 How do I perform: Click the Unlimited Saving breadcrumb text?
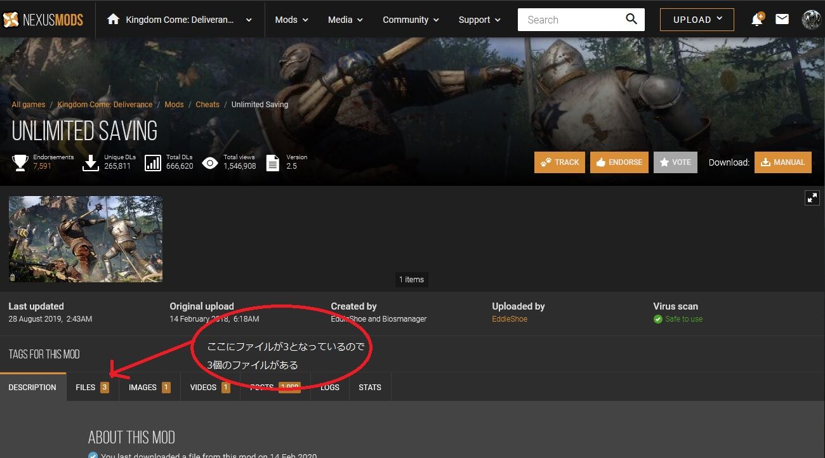[260, 105]
